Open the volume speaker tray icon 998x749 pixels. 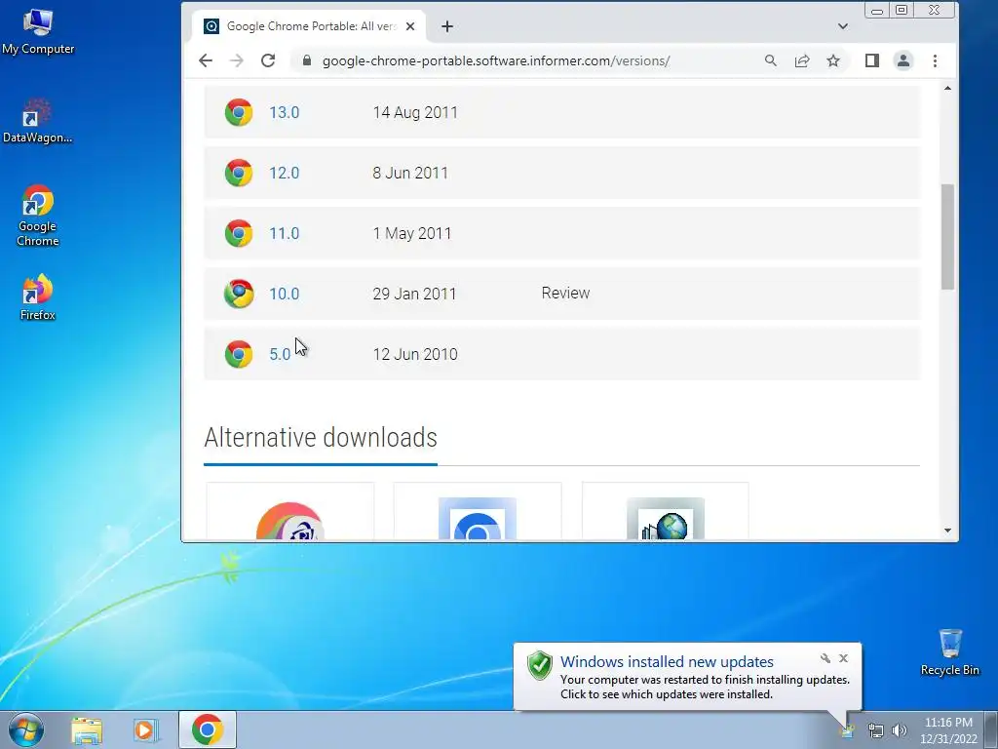[x=900, y=730]
